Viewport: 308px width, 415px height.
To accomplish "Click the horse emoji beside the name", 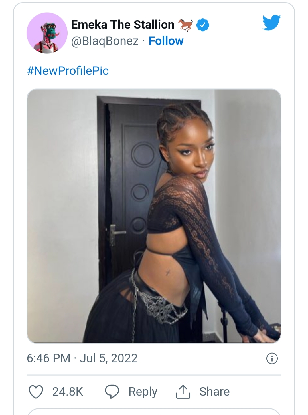I will [x=186, y=25].
